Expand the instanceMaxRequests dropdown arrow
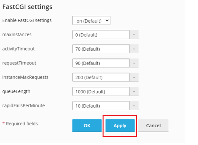 pyautogui.click(x=134, y=78)
